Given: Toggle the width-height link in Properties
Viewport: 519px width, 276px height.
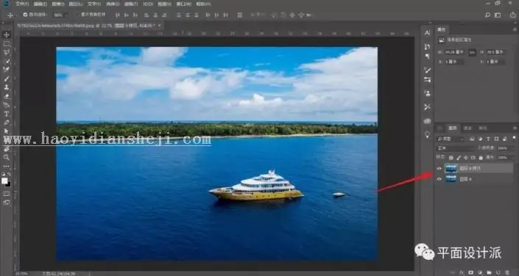Looking at the screenshot, I should tap(473, 52).
